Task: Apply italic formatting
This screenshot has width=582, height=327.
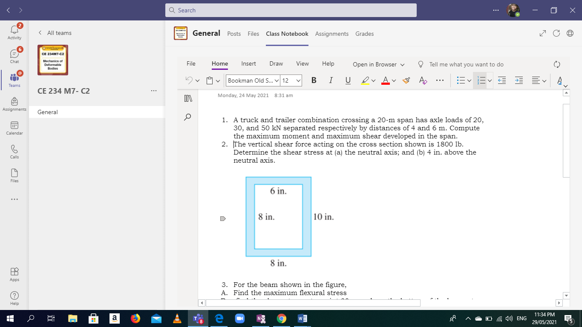Action: [331, 80]
